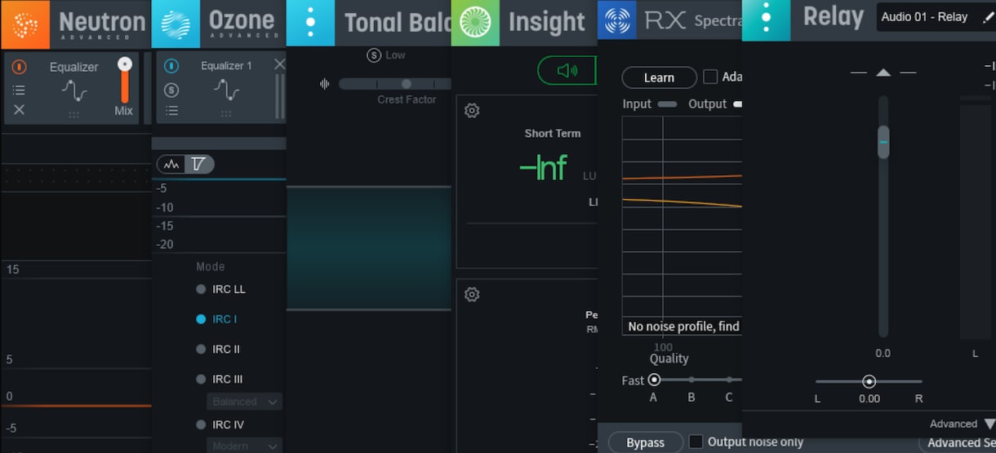This screenshot has height=453, width=996.
Task: Click the orange Neutron logo icon
Action: click(x=24, y=24)
